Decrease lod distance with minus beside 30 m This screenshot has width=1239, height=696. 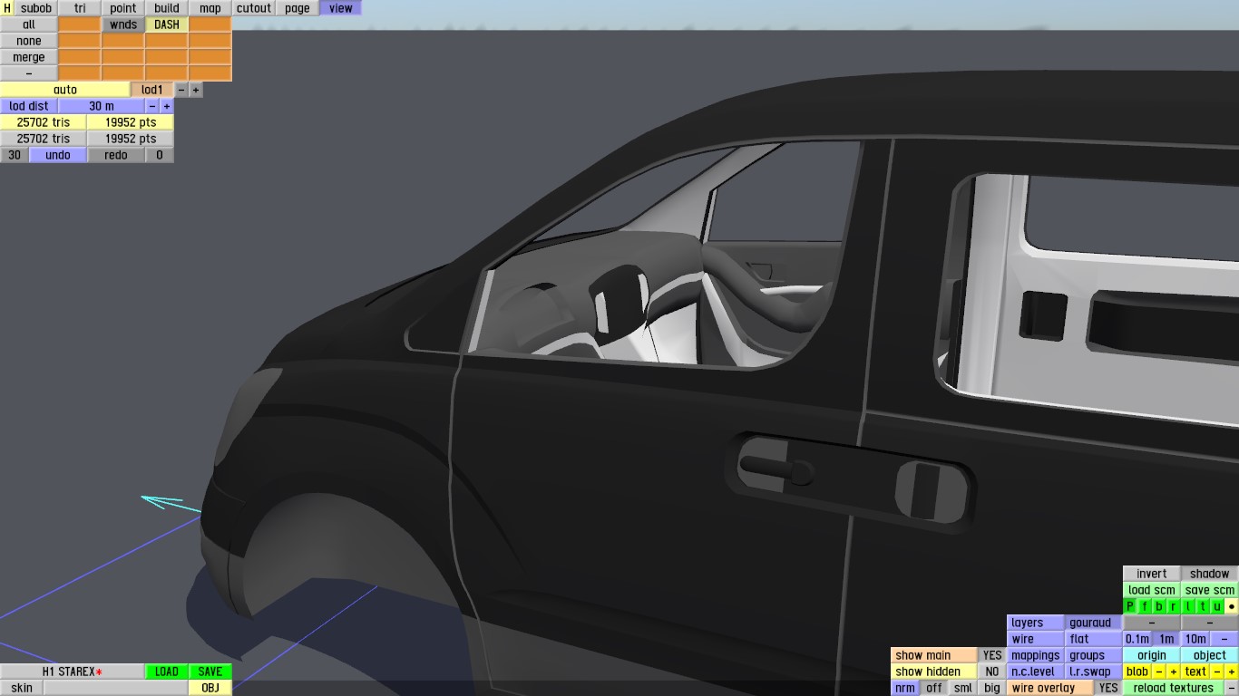[x=152, y=106]
